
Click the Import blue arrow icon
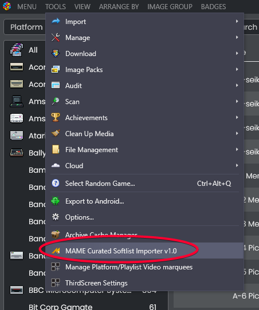click(56, 21)
